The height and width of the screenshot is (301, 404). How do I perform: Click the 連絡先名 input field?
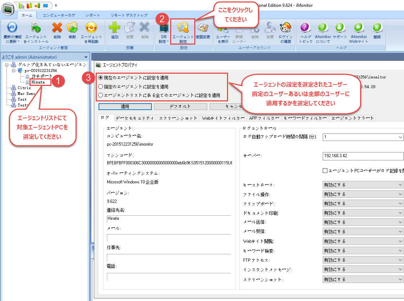pos(168,219)
